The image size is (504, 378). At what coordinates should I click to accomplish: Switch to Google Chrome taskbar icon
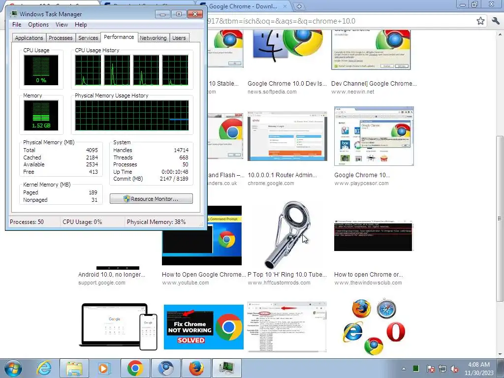pos(135,368)
